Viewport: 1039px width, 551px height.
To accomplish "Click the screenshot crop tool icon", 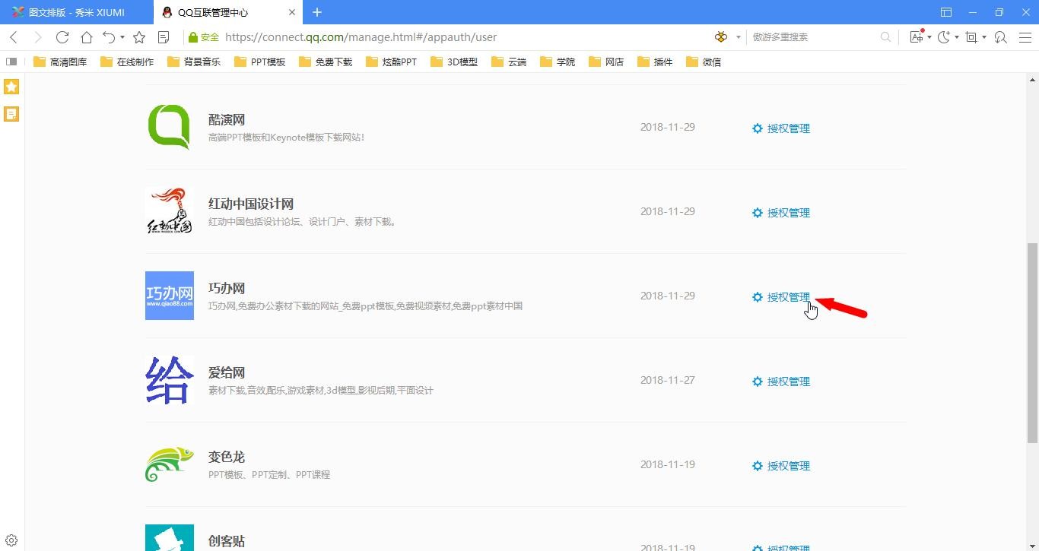I will 971,37.
